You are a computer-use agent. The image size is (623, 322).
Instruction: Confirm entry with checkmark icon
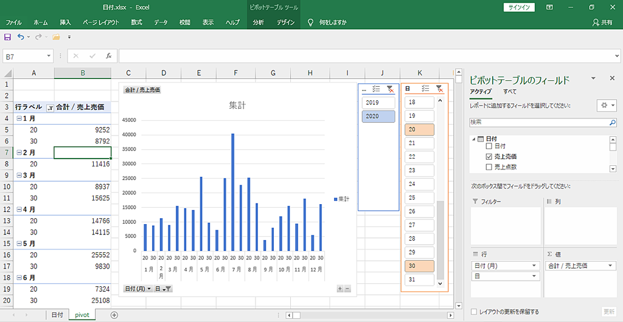[x=92, y=56]
